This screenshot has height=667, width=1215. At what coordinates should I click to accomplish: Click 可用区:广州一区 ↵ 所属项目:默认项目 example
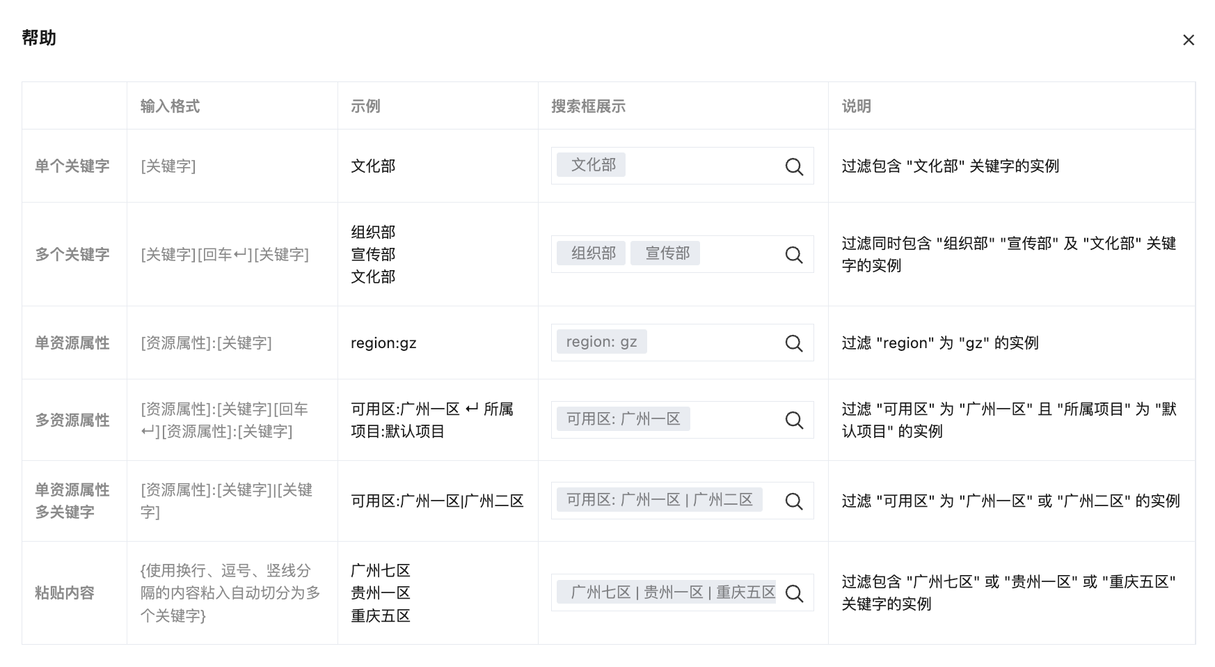(x=432, y=420)
